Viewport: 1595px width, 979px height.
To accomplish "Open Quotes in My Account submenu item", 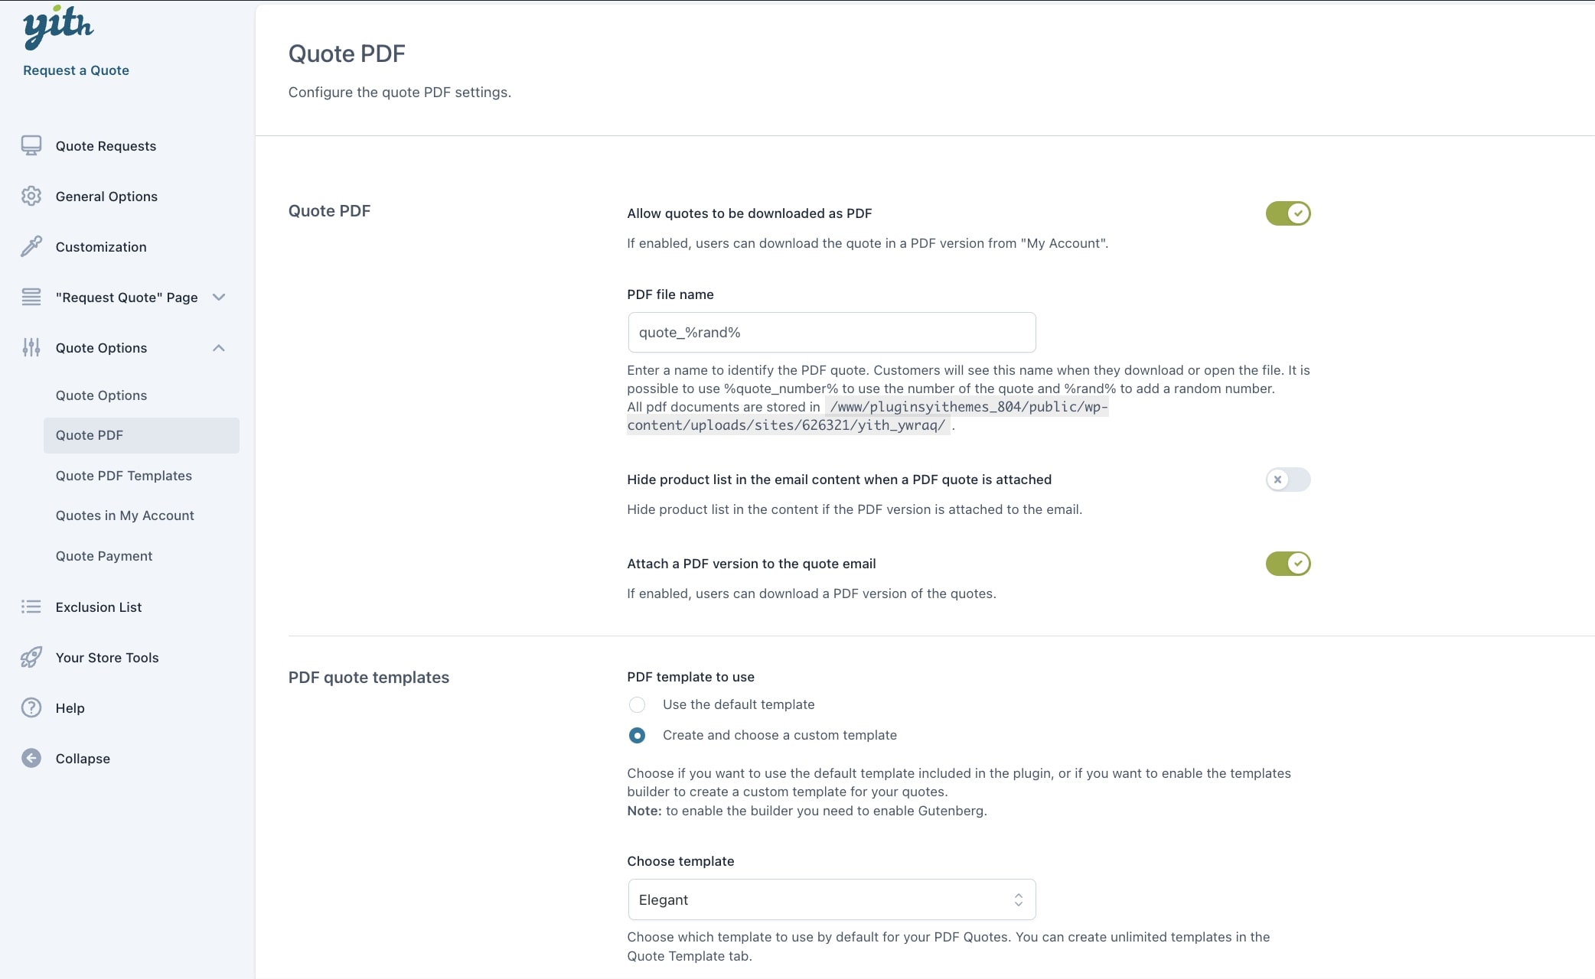I will point(125,516).
